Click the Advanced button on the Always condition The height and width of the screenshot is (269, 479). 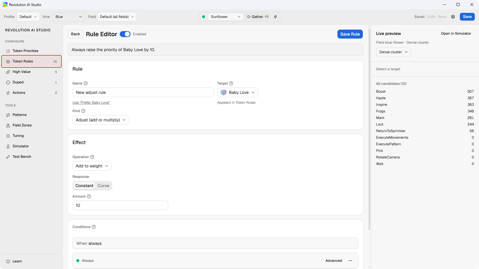tap(334, 261)
